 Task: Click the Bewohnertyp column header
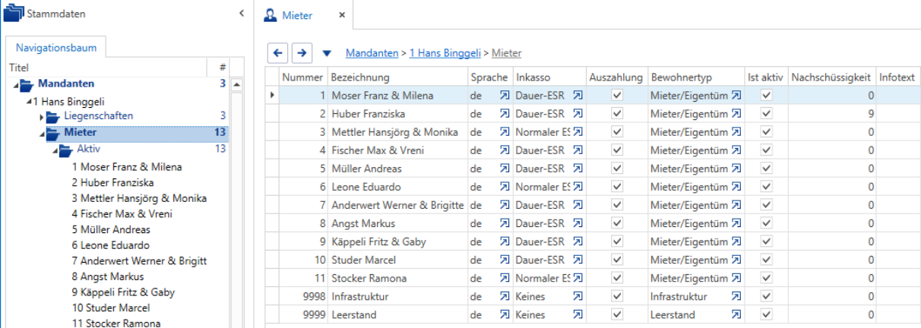click(x=696, y=77)
